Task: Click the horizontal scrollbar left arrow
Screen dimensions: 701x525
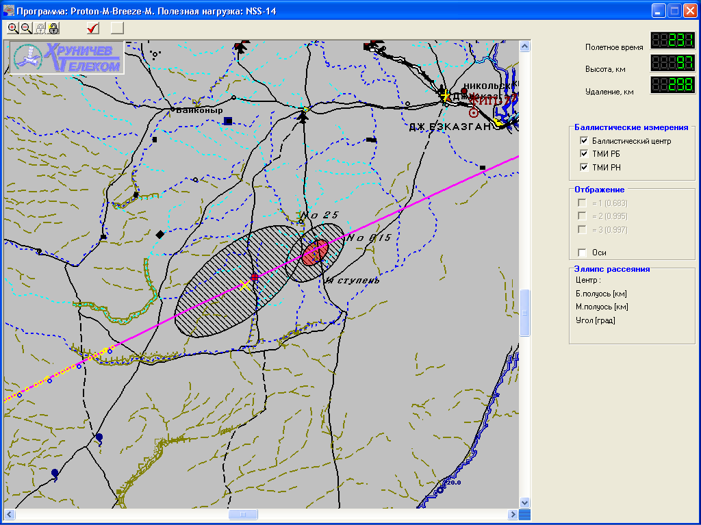Action: (10, 514)
